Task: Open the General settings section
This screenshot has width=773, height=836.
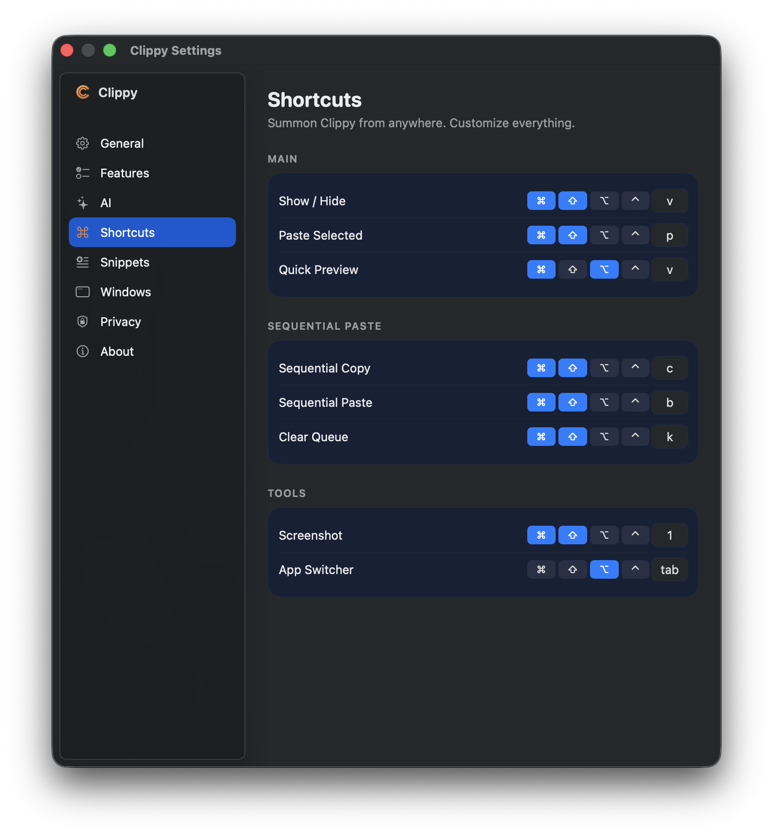Action: pos(152,144)
